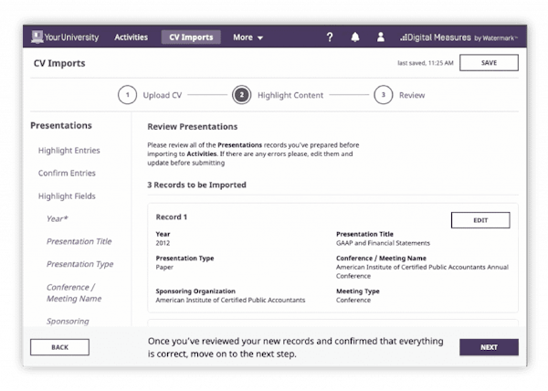This screenshot has width=548, height=391.
Task: Open the Activities tab
Action: [131, 37]
